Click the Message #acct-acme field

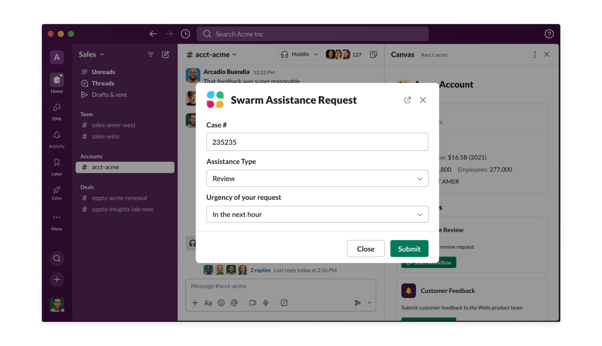pyautogui.click(x=281, y=286)
